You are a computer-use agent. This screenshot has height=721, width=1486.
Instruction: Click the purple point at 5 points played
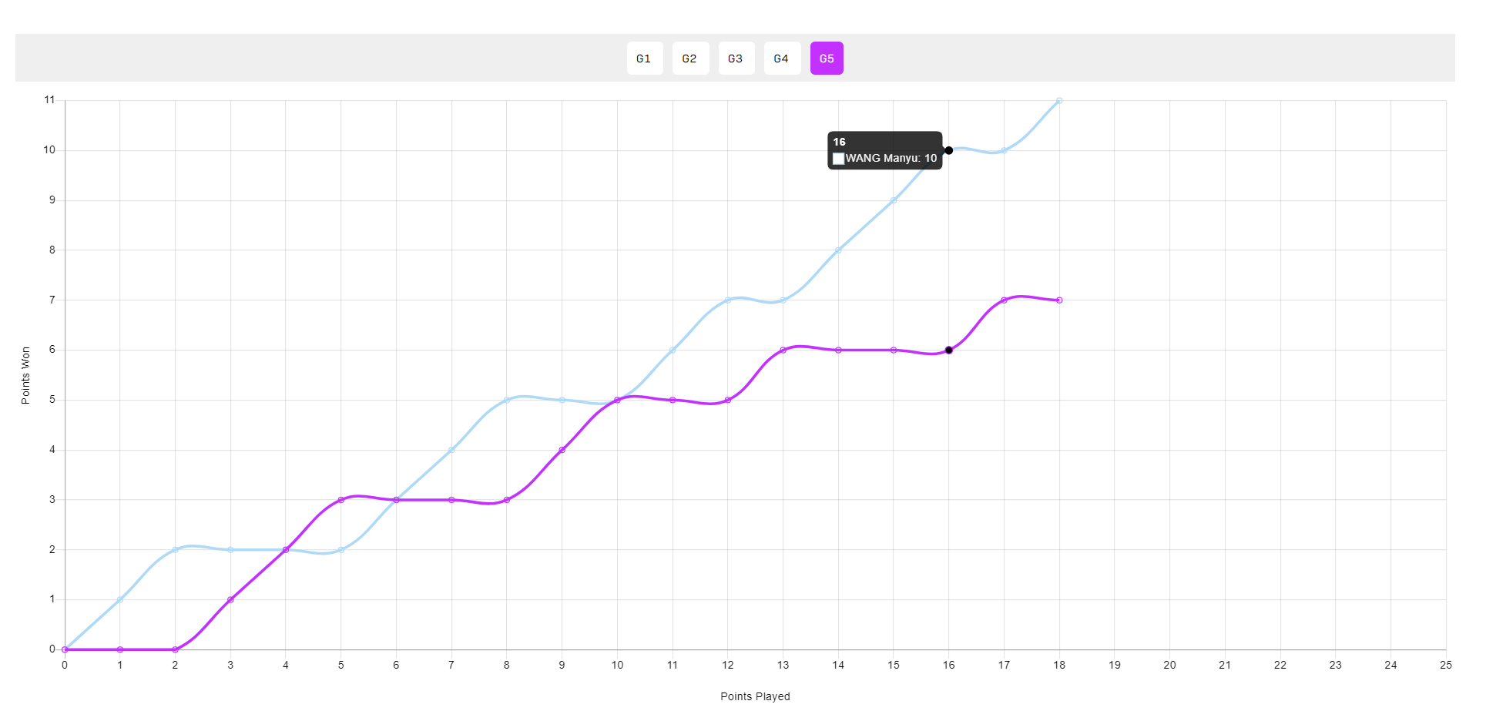341,500
